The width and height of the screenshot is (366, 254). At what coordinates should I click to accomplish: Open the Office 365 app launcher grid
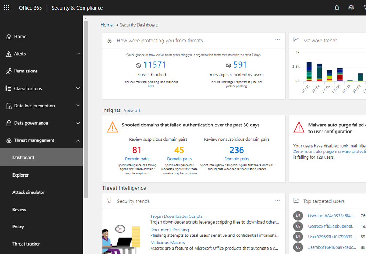point(7,8)
